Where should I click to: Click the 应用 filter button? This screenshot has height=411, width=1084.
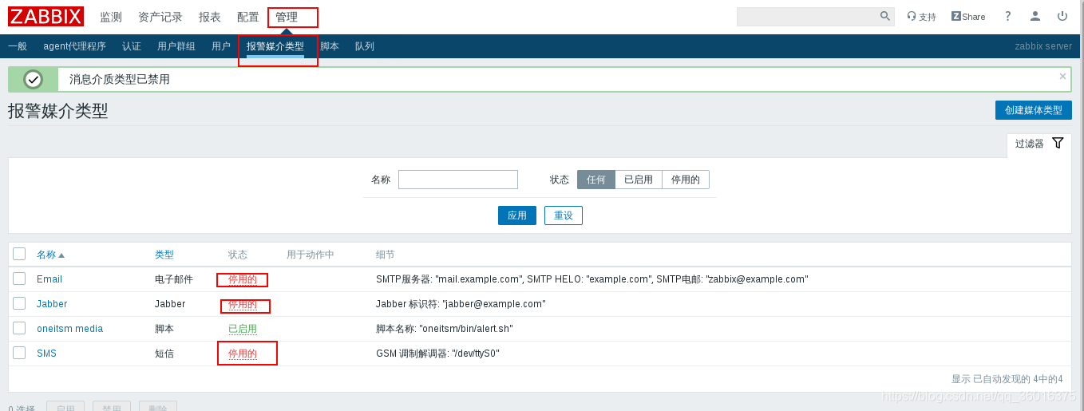pos(517,215)
